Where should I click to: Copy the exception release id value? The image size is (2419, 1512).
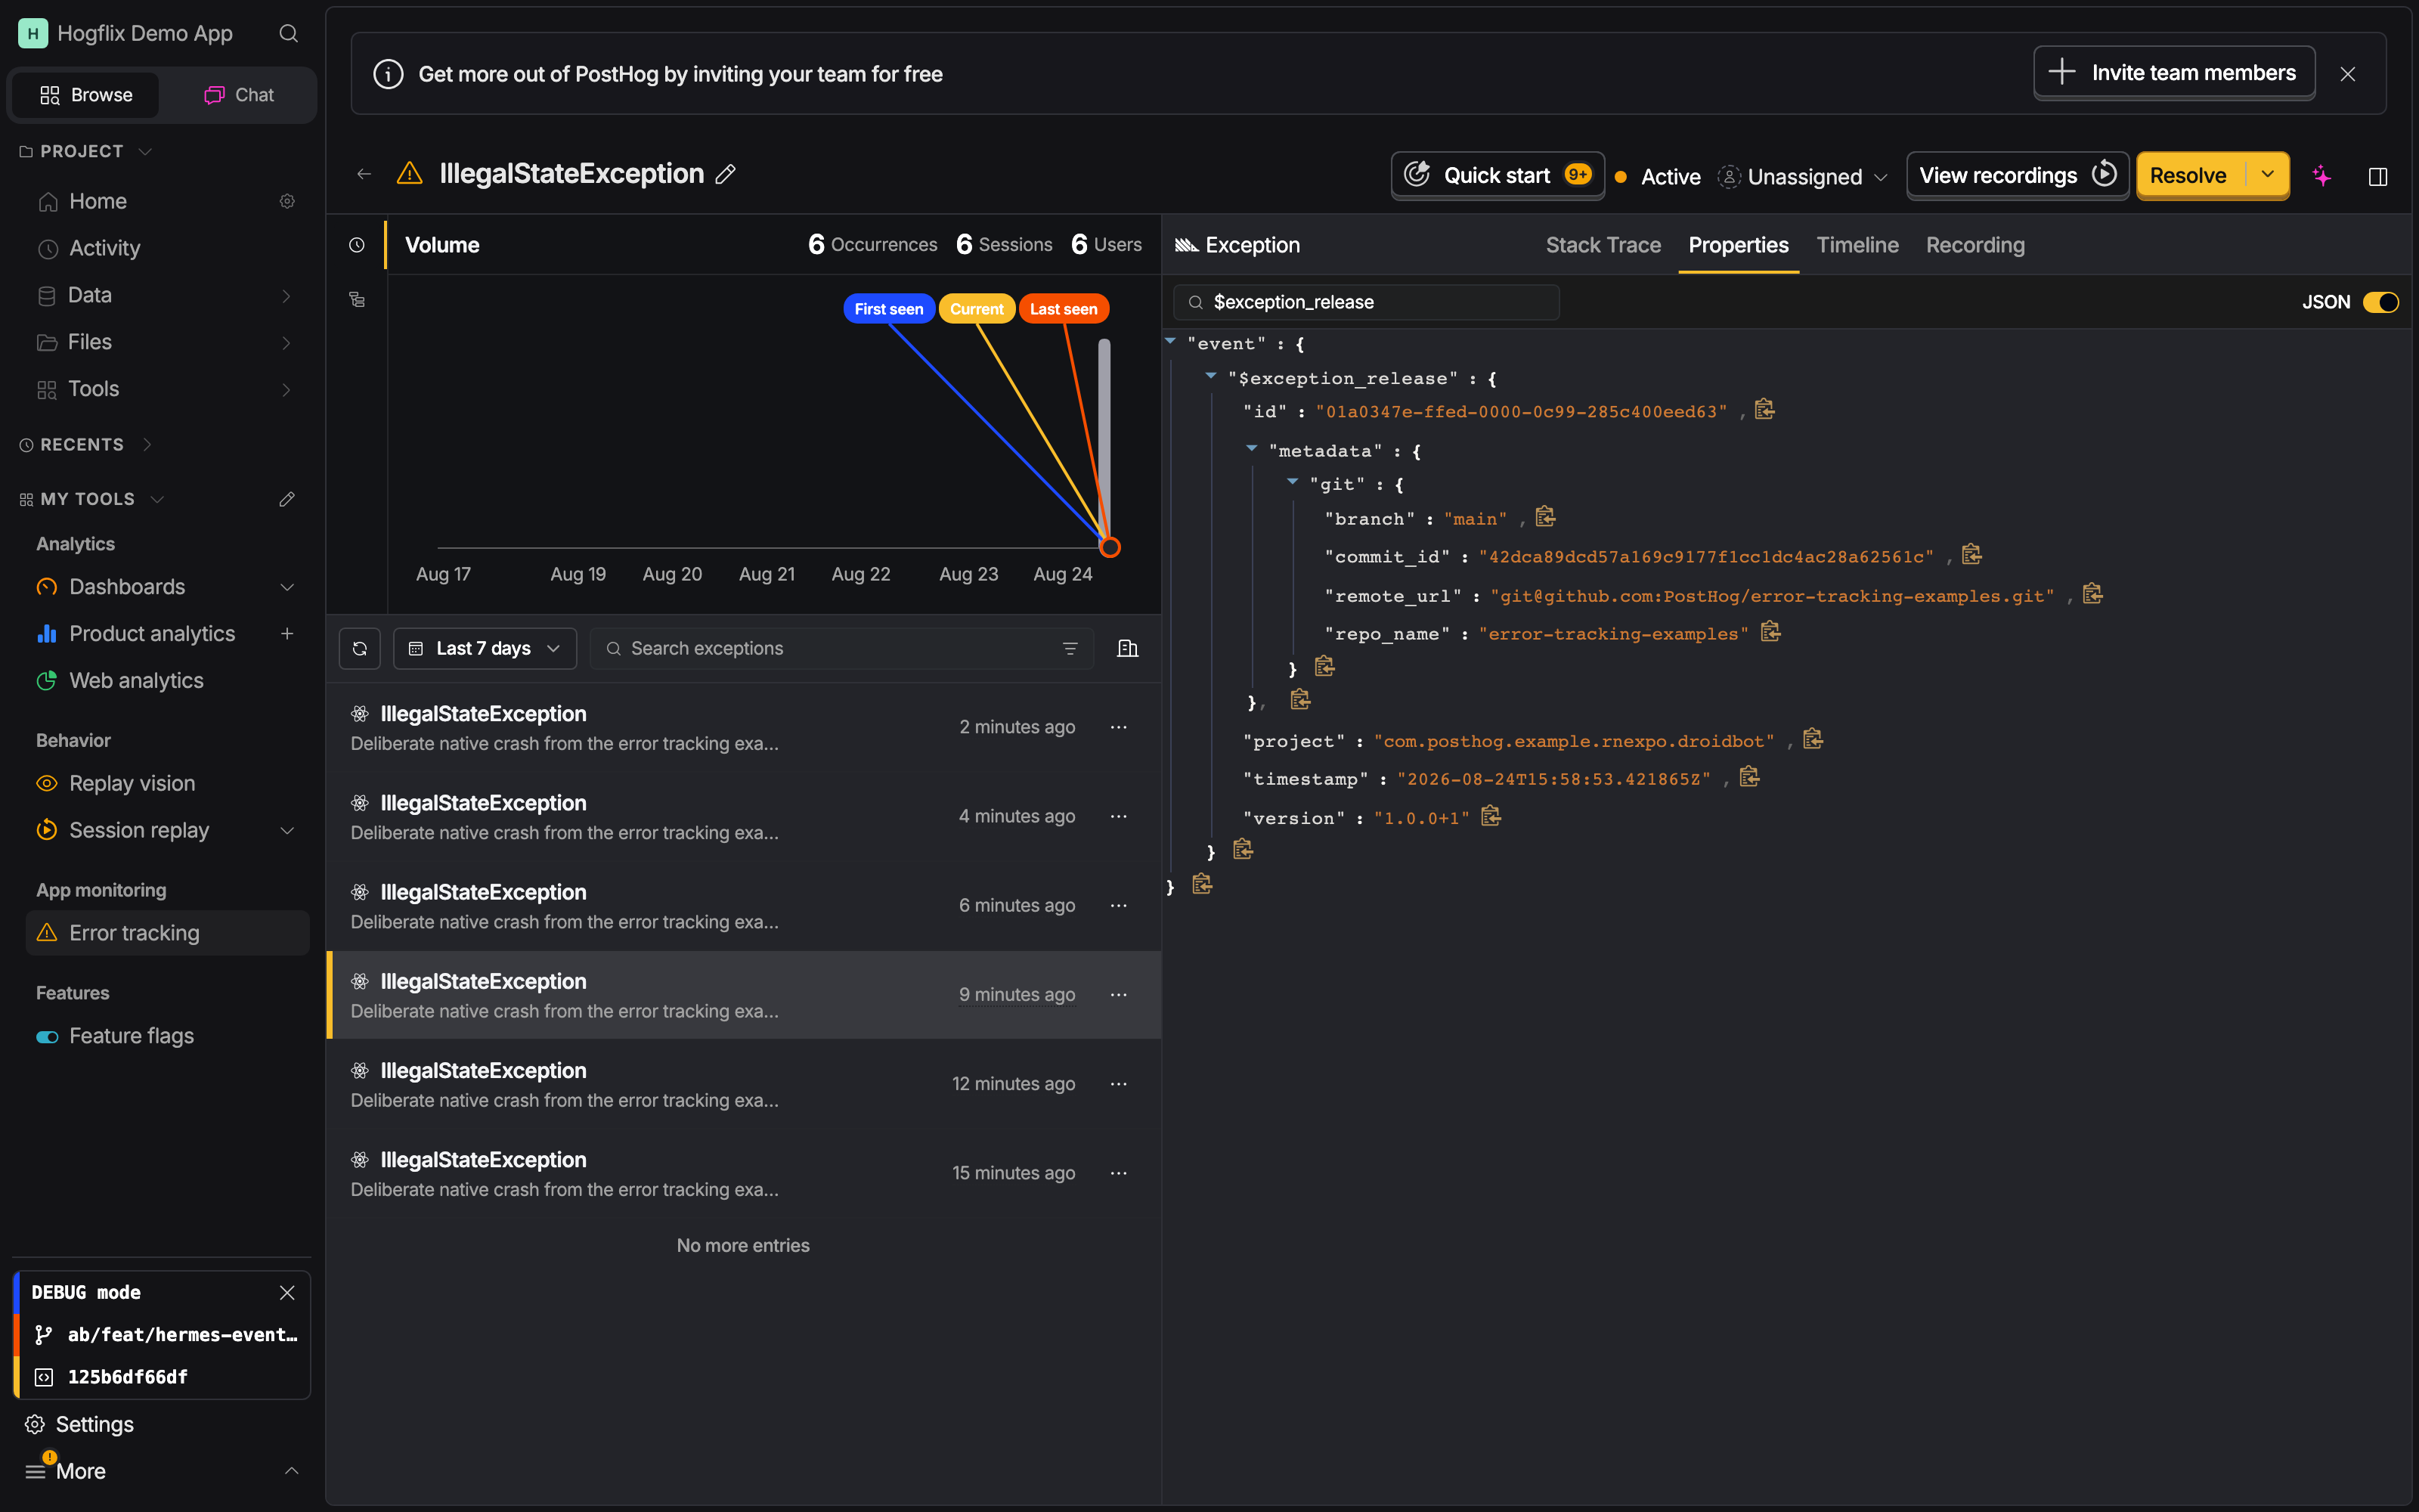click(1764, 410)
